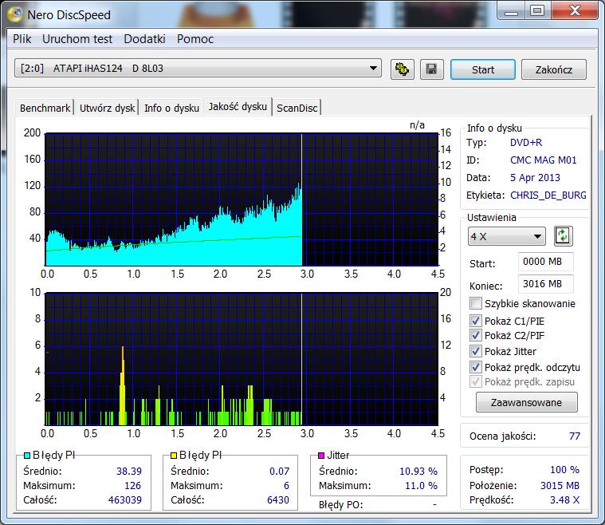Close the Nero DiscSpeed window
The width and height of the screenshot is (605, 525).
tap(575, 11)
